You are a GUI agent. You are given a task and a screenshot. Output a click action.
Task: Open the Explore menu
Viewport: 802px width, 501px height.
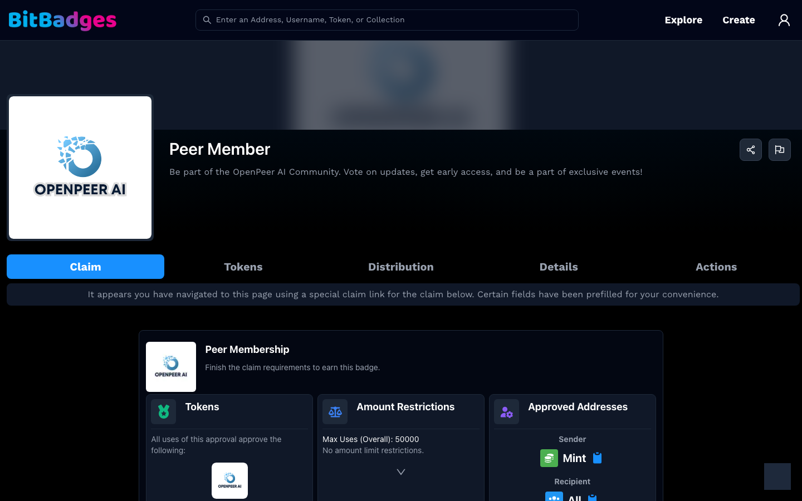[x=683, y=20]
